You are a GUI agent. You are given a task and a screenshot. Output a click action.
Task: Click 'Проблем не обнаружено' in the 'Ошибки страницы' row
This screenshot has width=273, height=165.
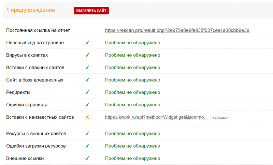[x=132, y=105]
